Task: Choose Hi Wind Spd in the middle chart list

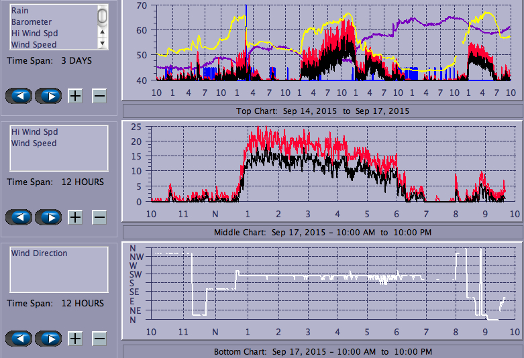Action: (34, 132)
